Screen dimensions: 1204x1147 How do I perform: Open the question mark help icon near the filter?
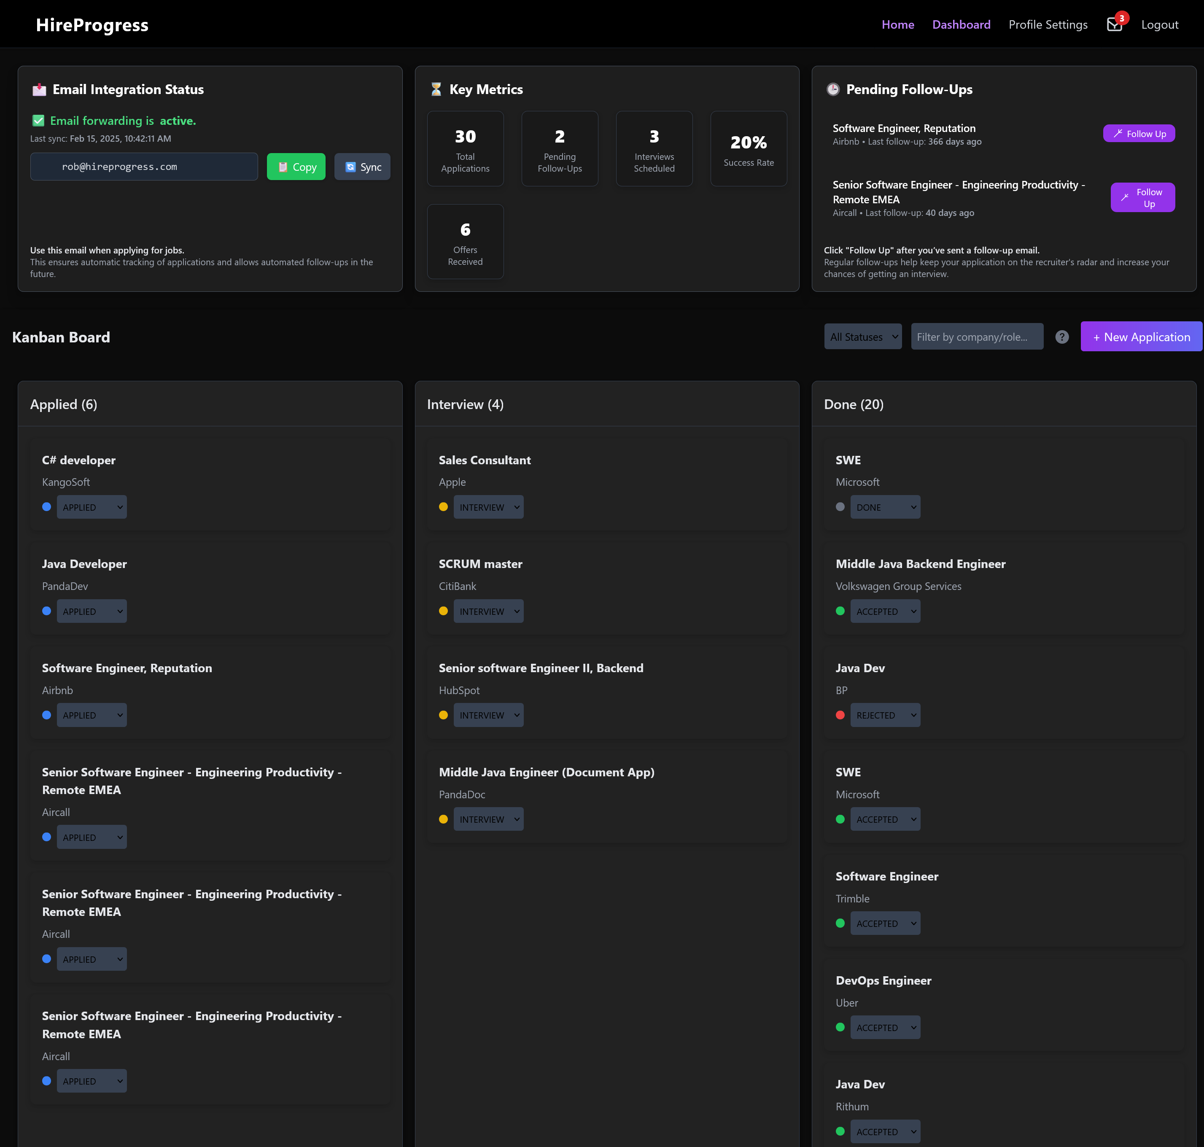click(x=1062, y=336)
